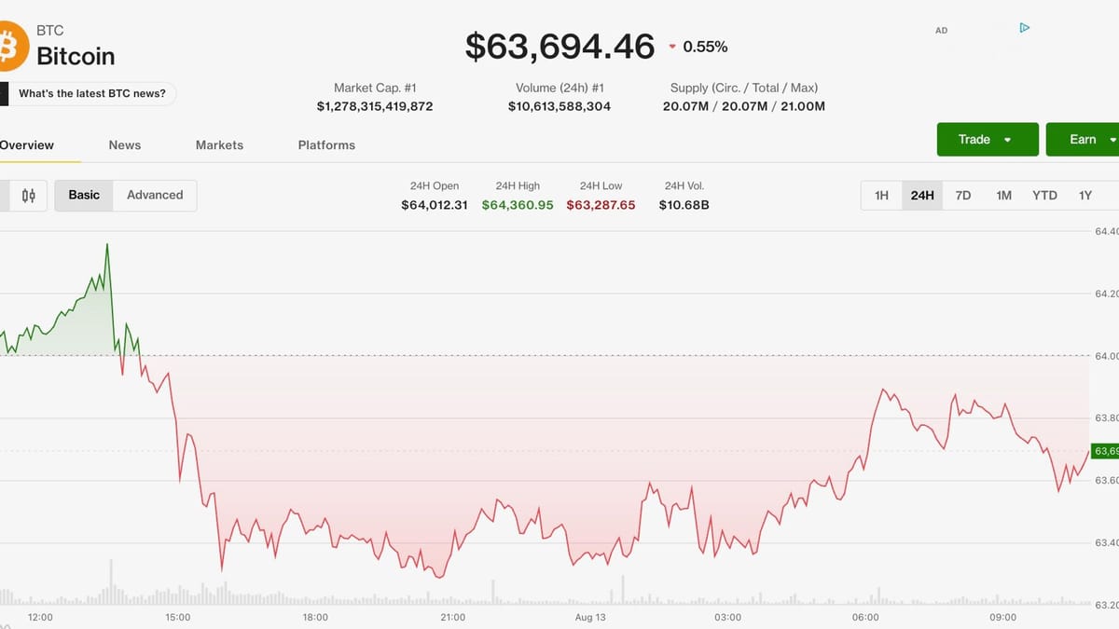This screenshot has height=629, width=1119.
Task: Click the 15:00 time axis label
Action: [177, 618]
